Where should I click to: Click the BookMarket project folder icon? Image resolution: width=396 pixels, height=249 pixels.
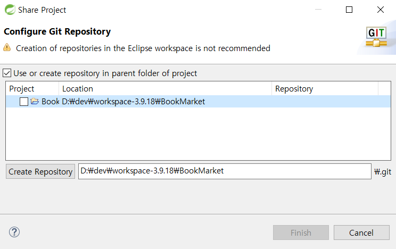[35, 102]
